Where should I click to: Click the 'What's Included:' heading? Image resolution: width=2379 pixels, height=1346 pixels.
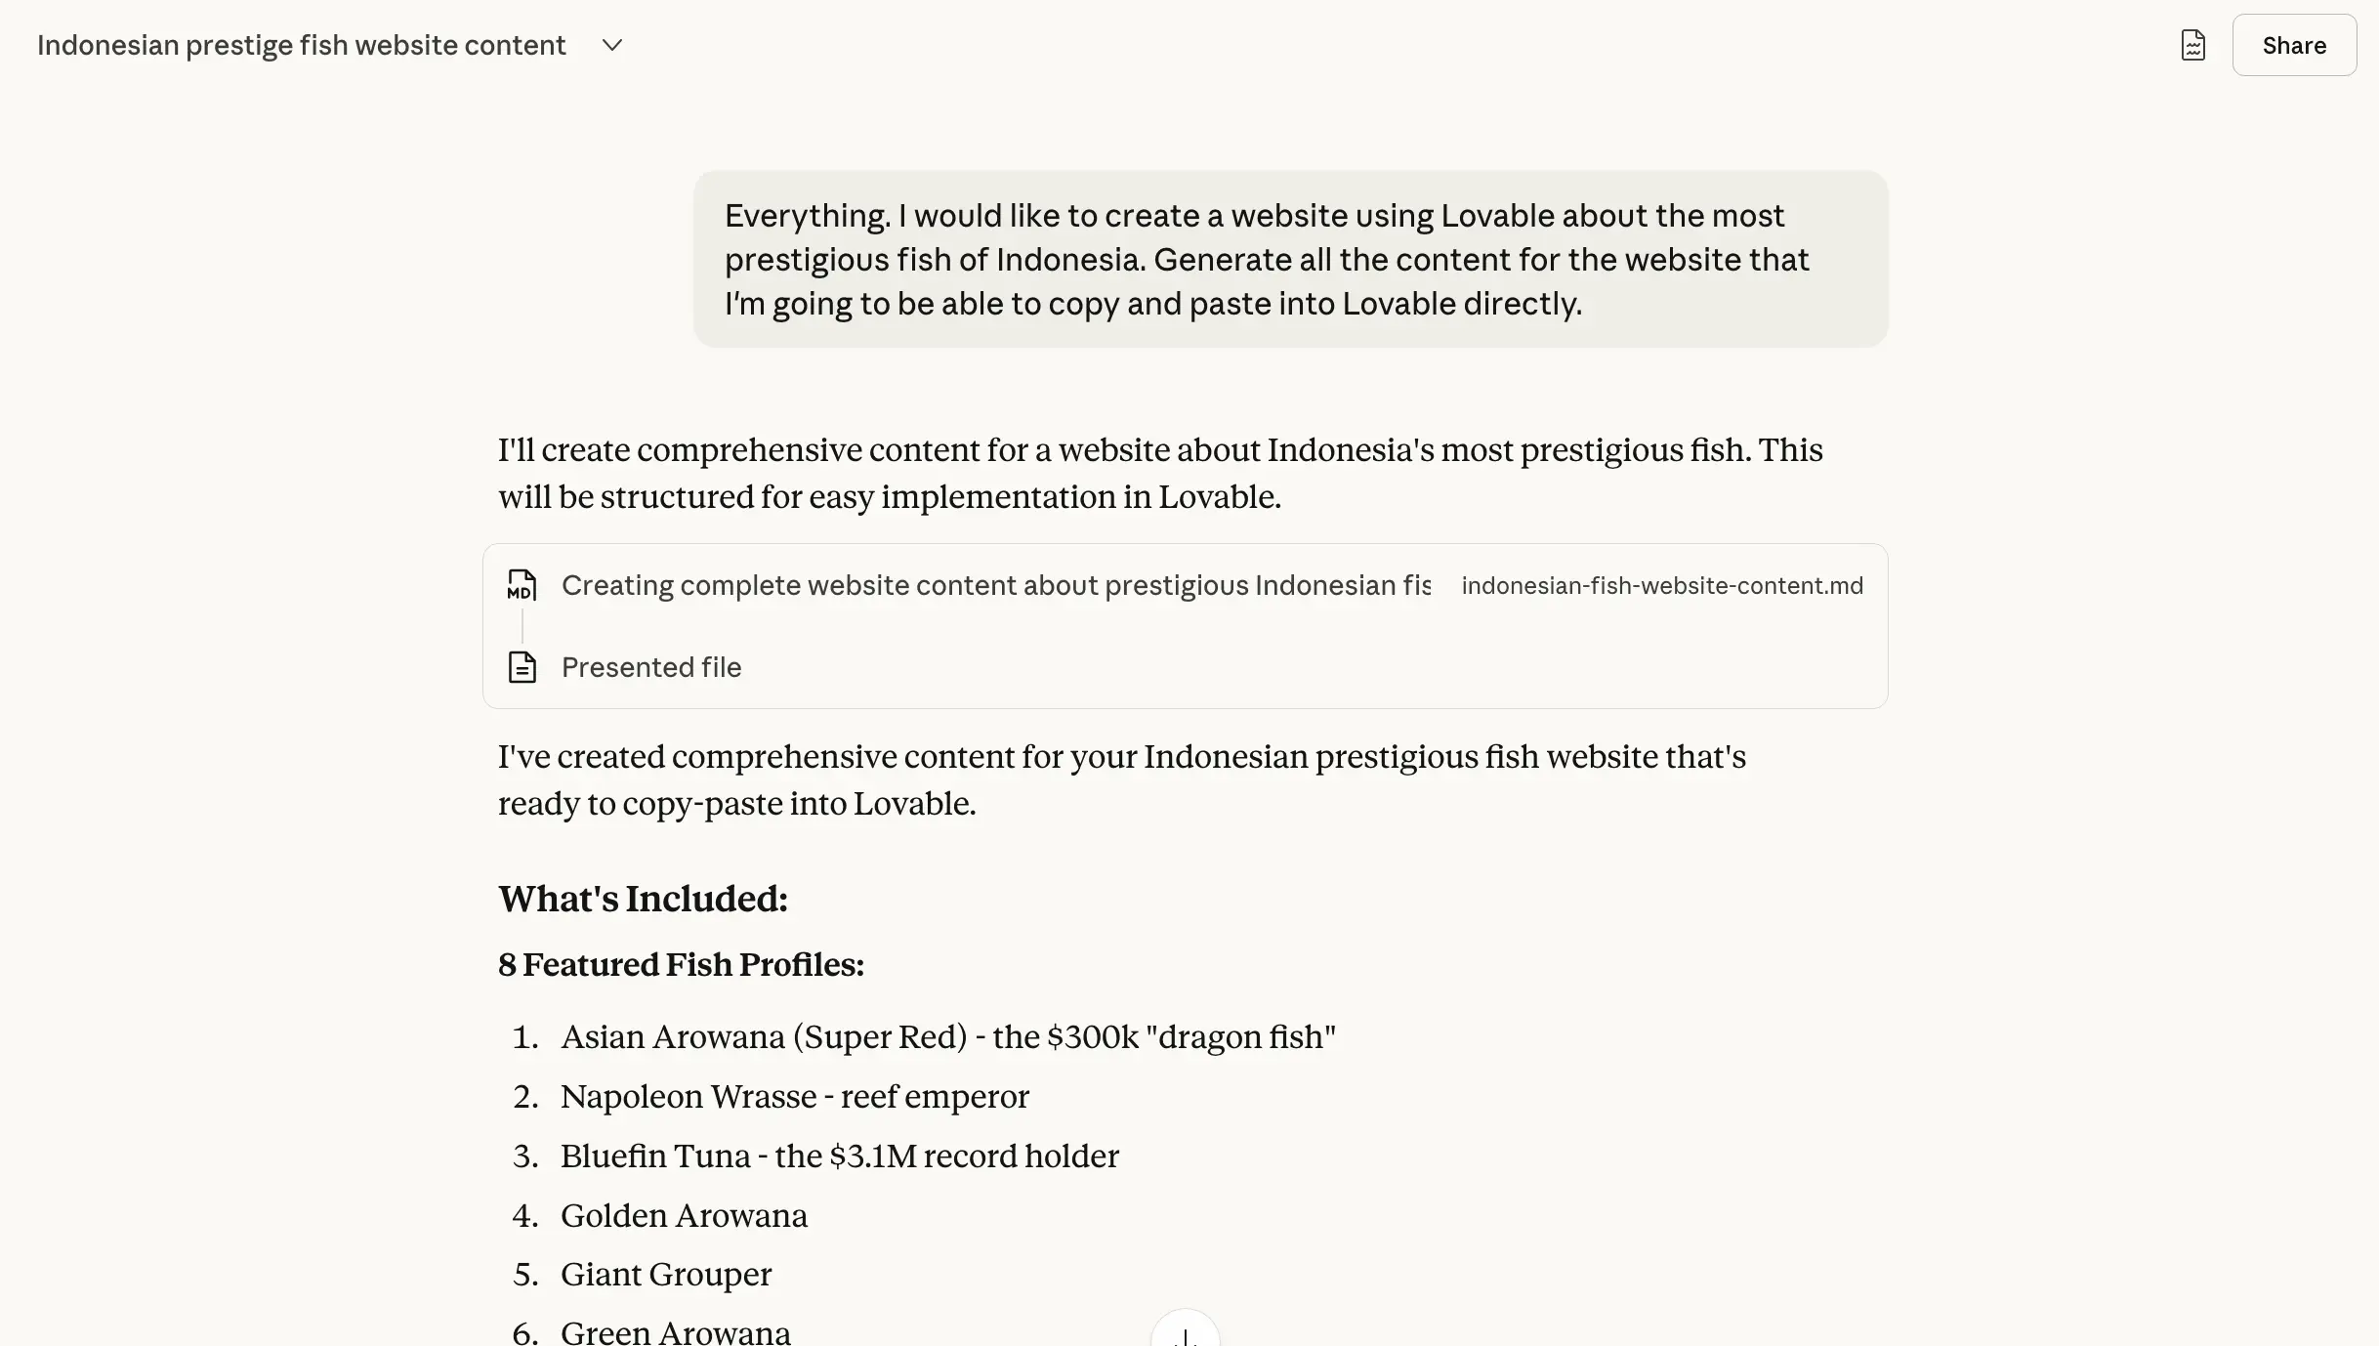643,899
